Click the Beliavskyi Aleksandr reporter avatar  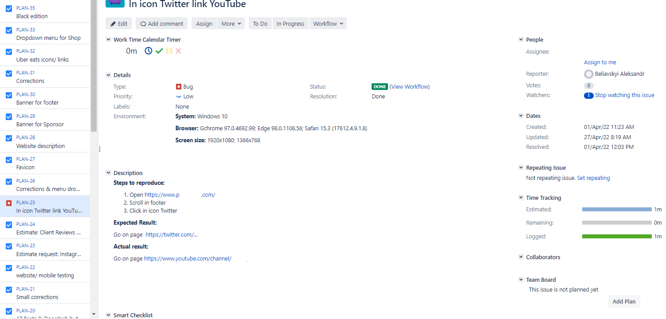[588, 74]
